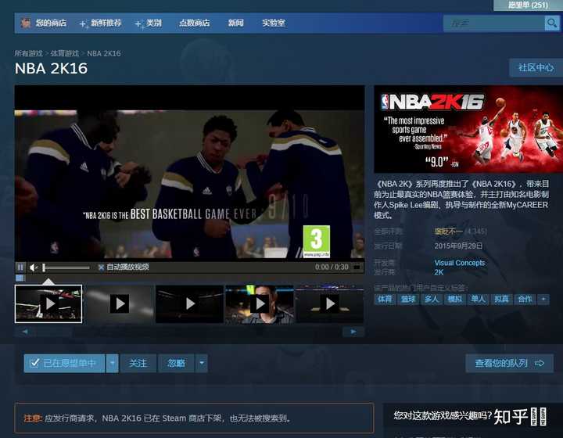Adjust the video volume slider
563x438 pixels.
click(66, 267)
